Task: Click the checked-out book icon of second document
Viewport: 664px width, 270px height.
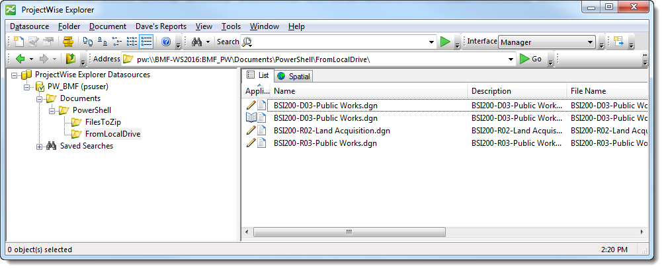Action: [x=251, y=118]
